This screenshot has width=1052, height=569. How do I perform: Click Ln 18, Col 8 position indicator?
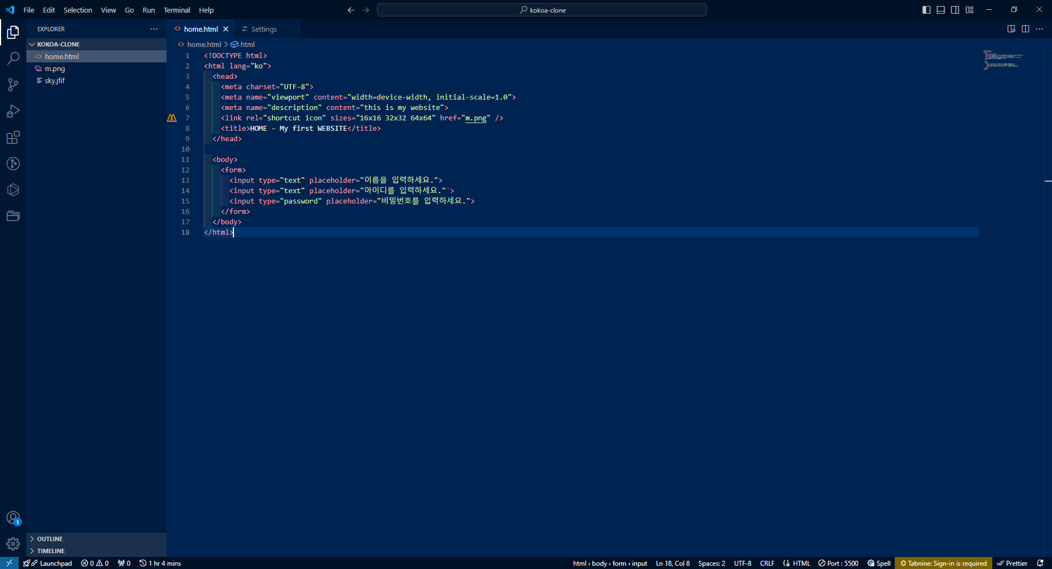click(673, 563)
